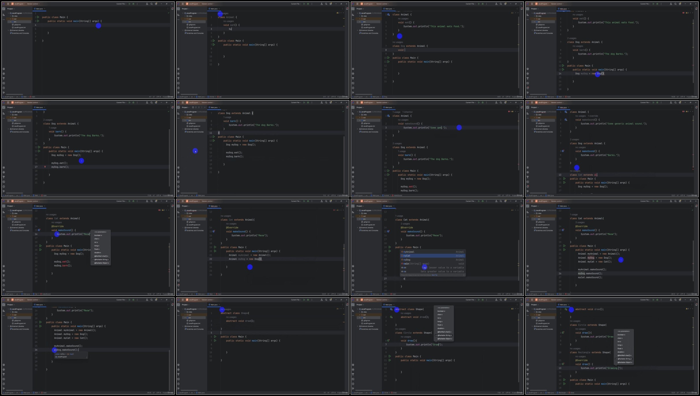Select Main.java tab in eight-line Main frame
The width and height of the screenshot is (700, 396).
pos(39,9)
